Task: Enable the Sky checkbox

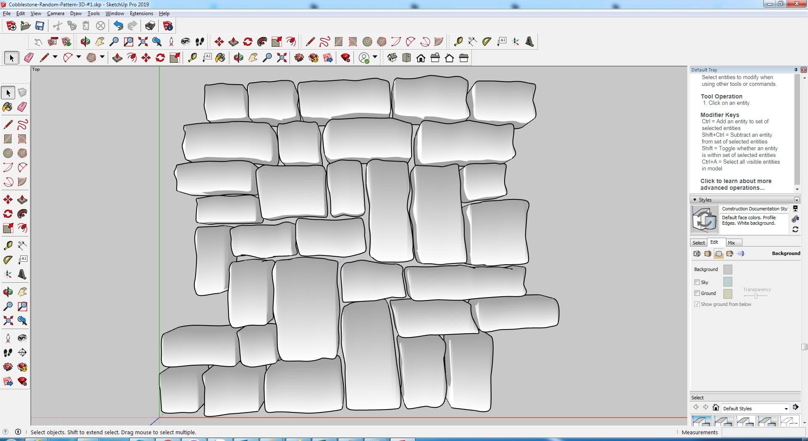Action: (697, 282)
